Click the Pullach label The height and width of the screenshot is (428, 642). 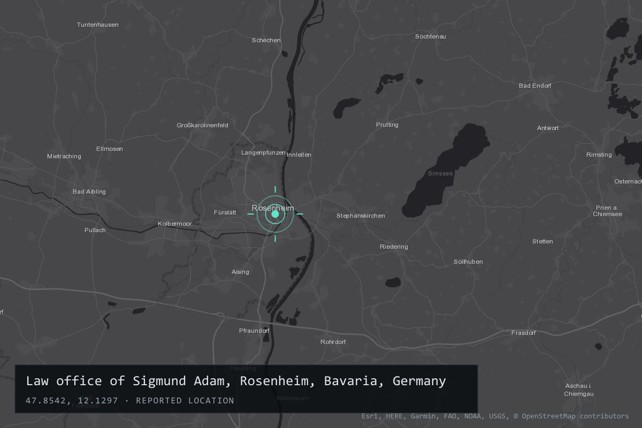pos(95,230)
